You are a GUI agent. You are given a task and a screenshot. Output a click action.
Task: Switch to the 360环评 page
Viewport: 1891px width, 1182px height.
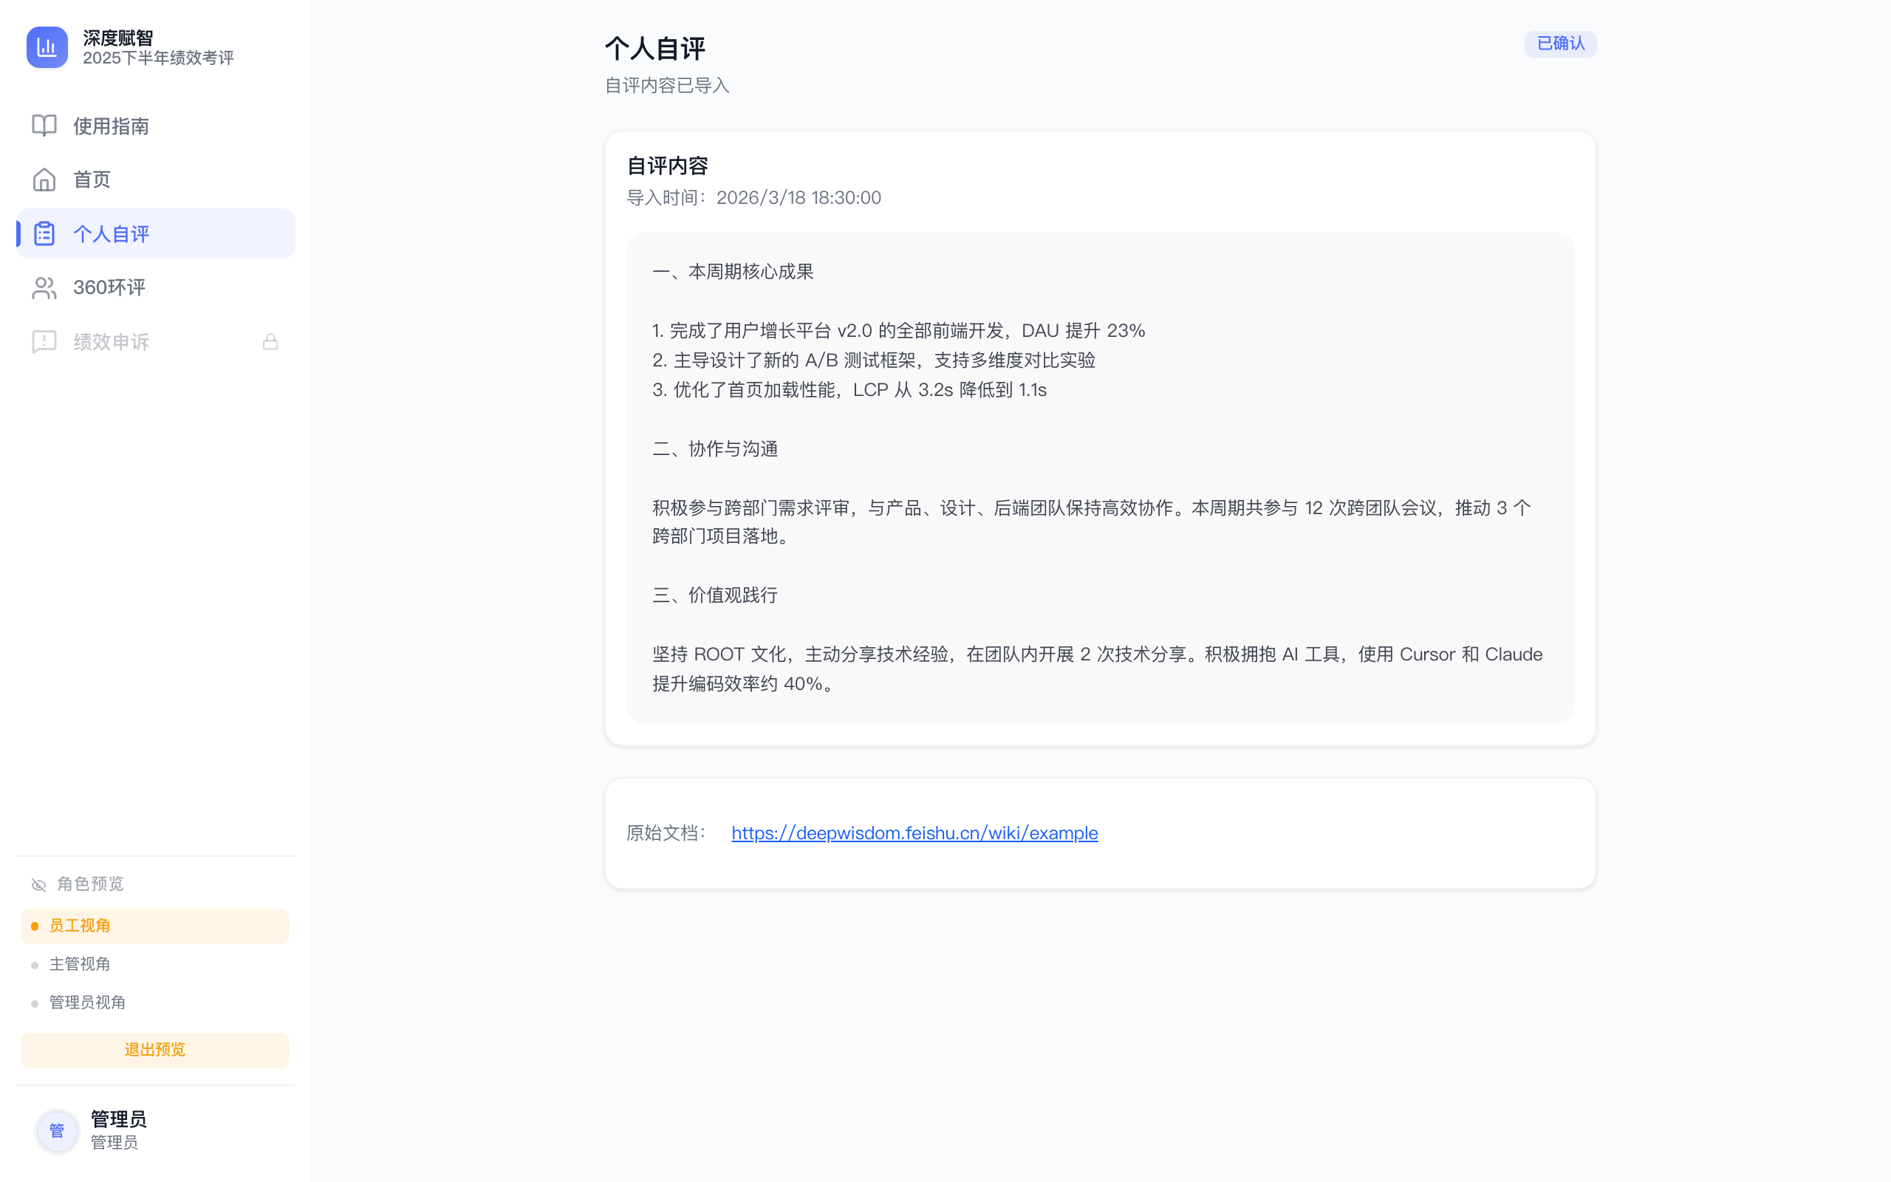(x=109, y=287)
